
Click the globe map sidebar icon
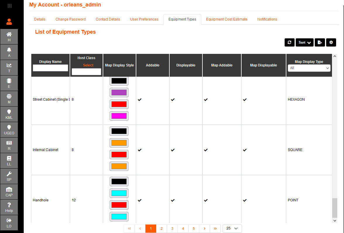tap(9, 99)
